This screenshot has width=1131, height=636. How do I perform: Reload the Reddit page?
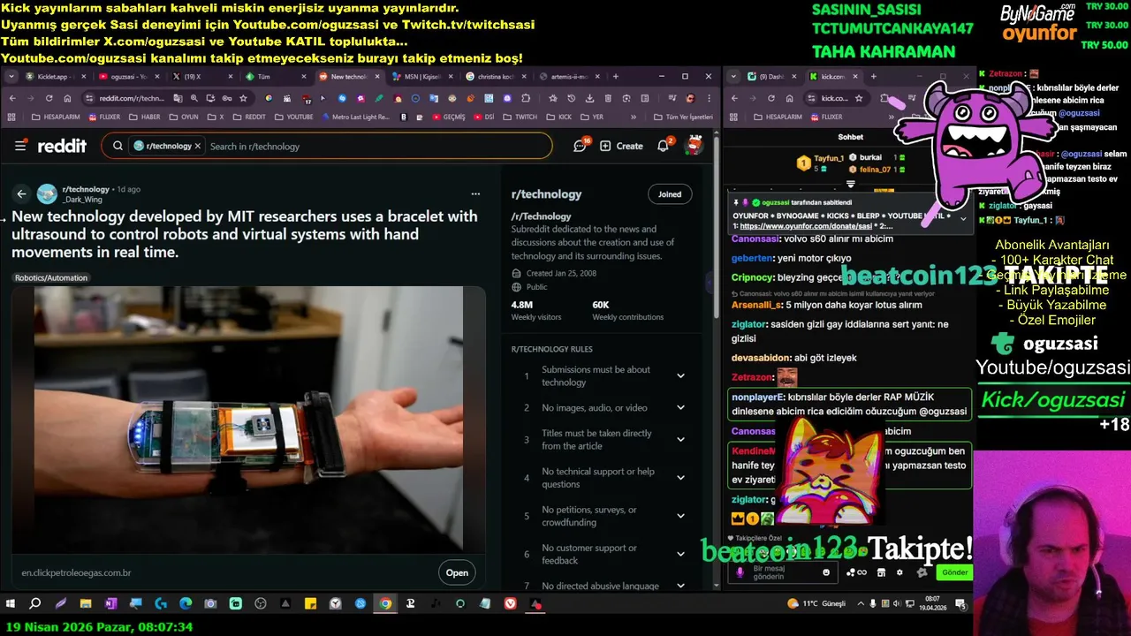pyautogui.click(x=49, y=98)
